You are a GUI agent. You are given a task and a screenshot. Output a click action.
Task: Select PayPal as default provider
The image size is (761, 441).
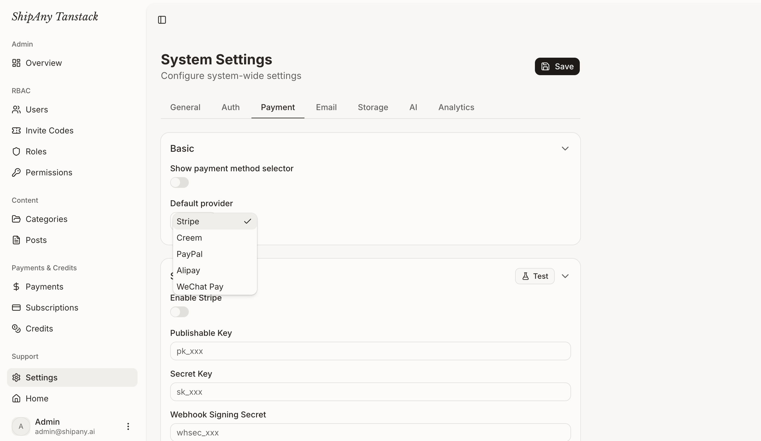point(215,254)
